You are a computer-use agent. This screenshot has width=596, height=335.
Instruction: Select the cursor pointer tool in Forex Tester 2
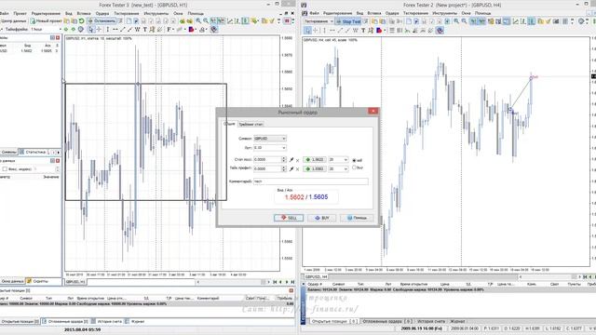(x=307, y=31)
